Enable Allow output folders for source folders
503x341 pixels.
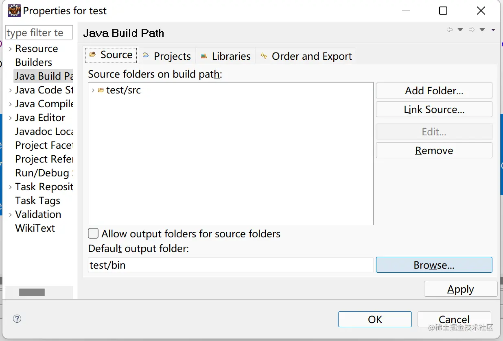[93, 233]
